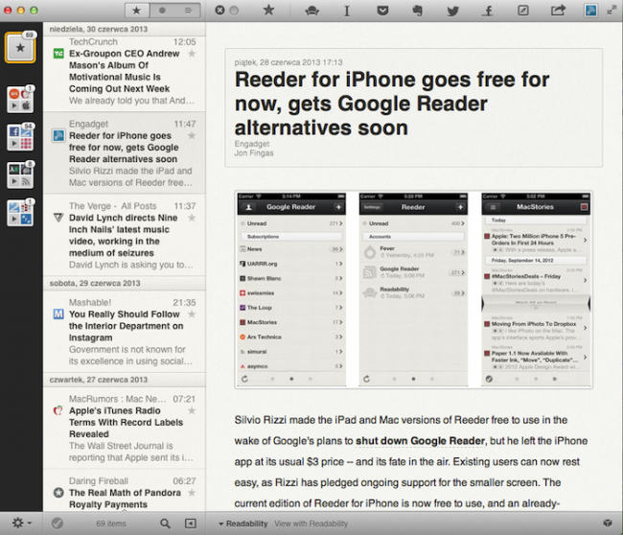Viewport: 623px width, 535px height.
Task: Select the Unread items filter tab
Action: coord(162,11)
